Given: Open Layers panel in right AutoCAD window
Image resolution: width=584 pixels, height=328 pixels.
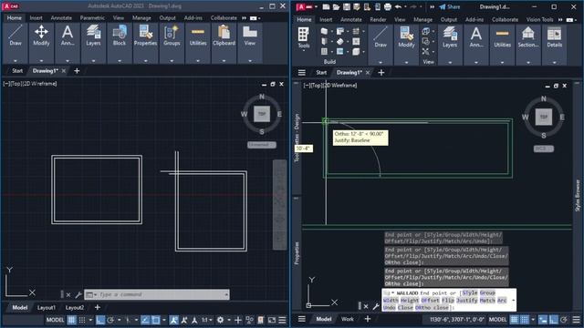Looking at the screenshot, I should 450,37.
